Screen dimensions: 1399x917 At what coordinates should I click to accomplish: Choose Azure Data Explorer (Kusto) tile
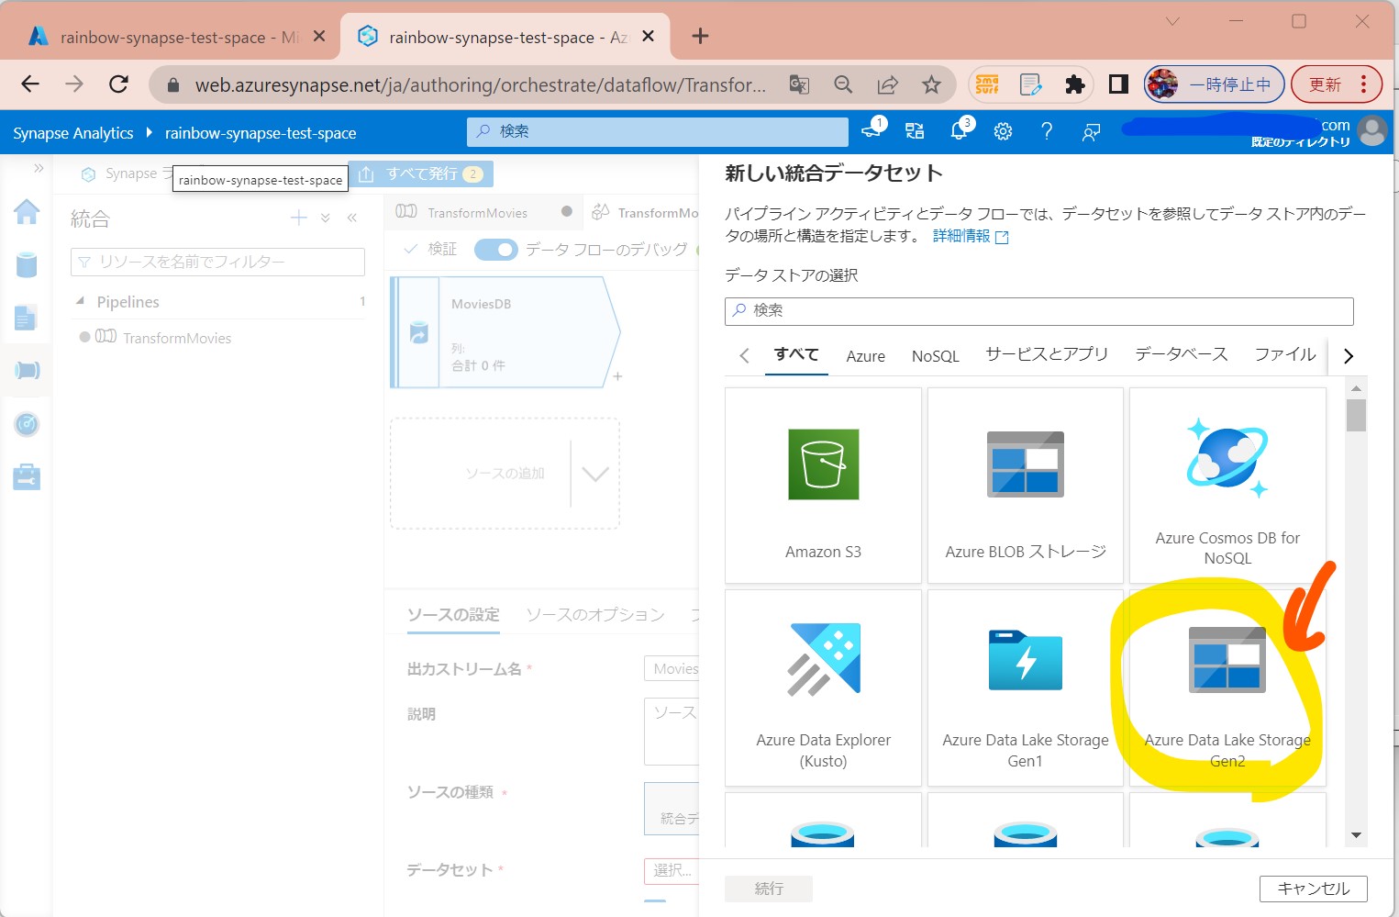pyautogui.click(x=823, y=688)
